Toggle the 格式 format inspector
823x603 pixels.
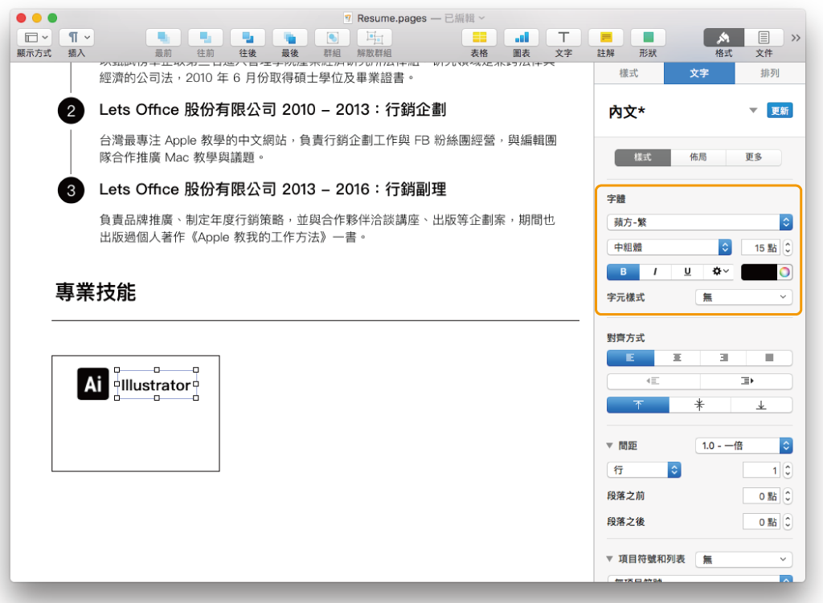tap(724, 38)
